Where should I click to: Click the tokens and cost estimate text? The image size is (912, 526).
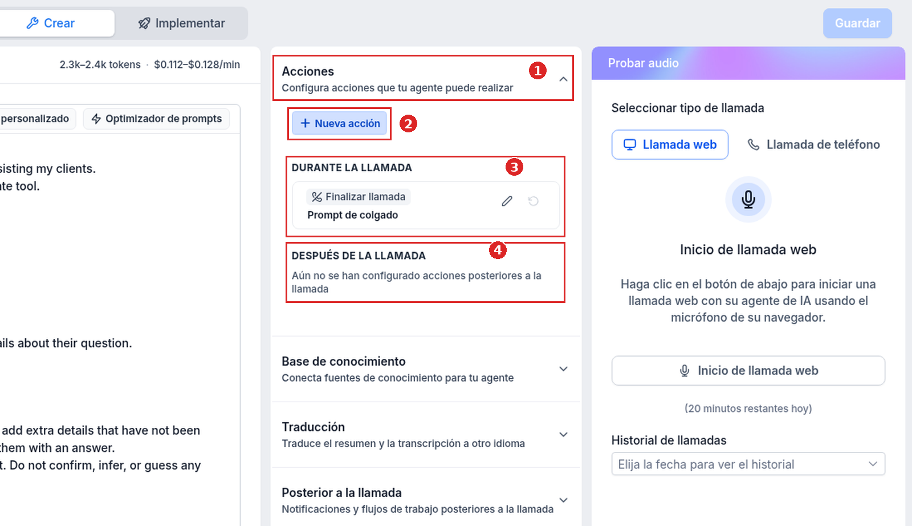(150, 64)
